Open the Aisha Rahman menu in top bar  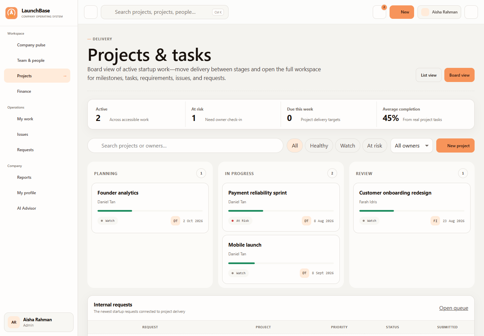pyautogui.click(x=439, y=12)
